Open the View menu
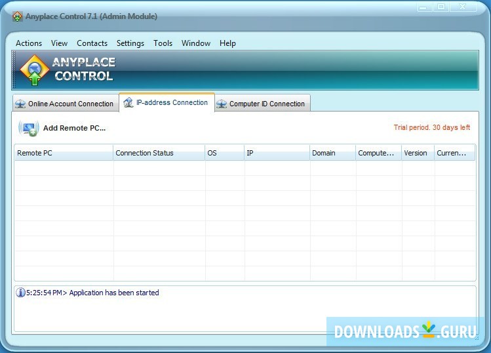This screenshot has height=353, width=491. click(x=59, y=43)
